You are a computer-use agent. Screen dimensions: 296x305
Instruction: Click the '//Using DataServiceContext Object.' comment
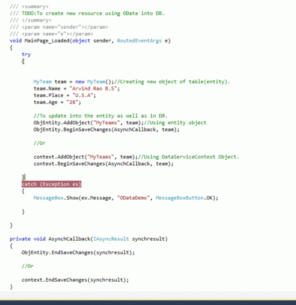pos(188,157)
